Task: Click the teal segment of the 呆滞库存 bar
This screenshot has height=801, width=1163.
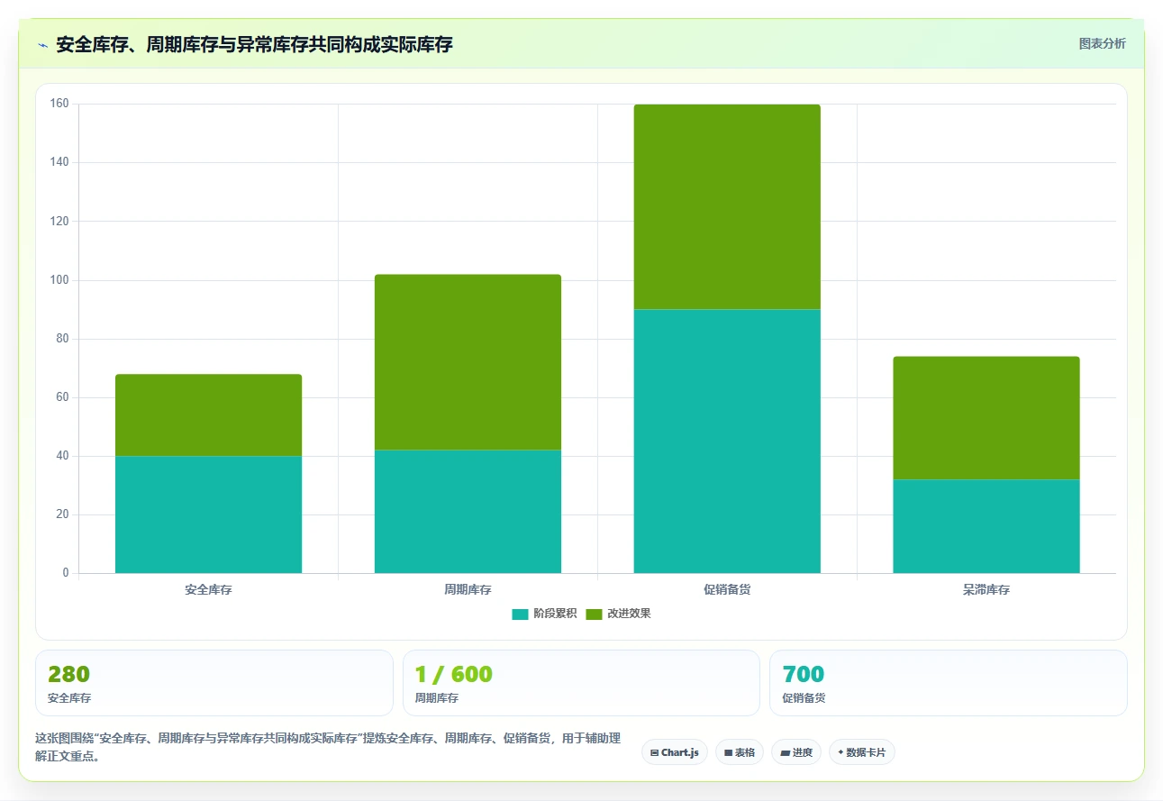Action: (986, 526)
